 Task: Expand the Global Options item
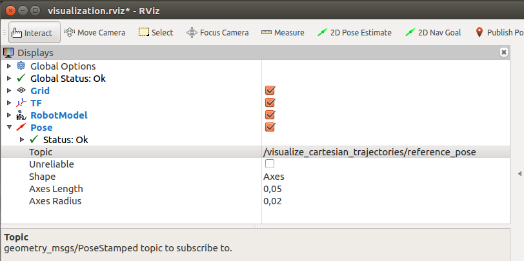click(x=9, y=66)
